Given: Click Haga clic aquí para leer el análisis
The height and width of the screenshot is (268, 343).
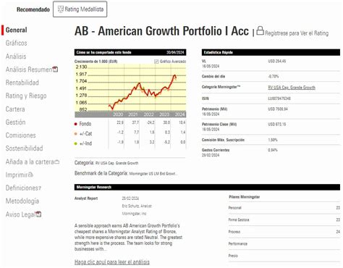Looking at the screenshot, I should pyautogui.click(x=112, y=262).
